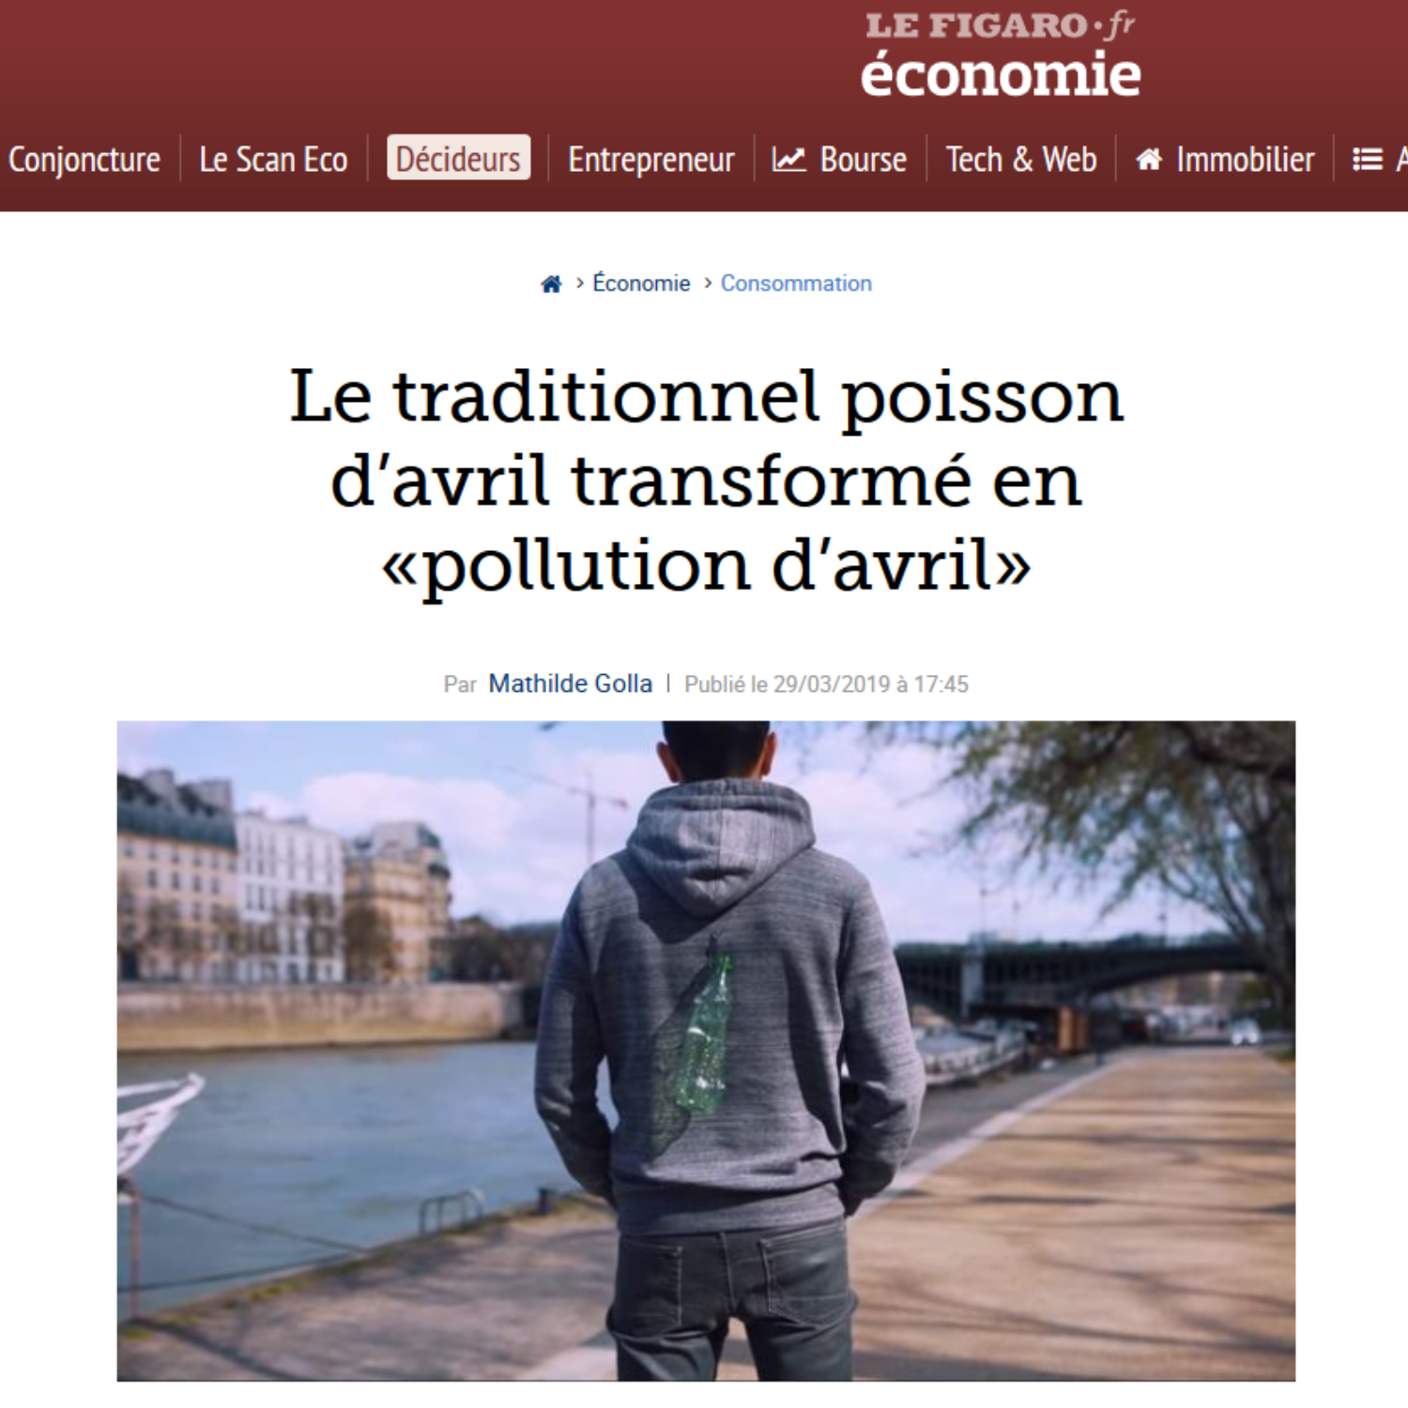Image resolution: width=1408 pixels, height=1408 pixels.
Task: Click the Consommation breadcrumb link
Action: point(796,283)
